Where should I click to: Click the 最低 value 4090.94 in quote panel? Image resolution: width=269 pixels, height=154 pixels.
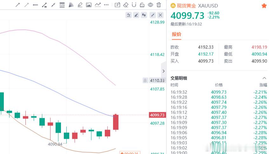point(259,54)
